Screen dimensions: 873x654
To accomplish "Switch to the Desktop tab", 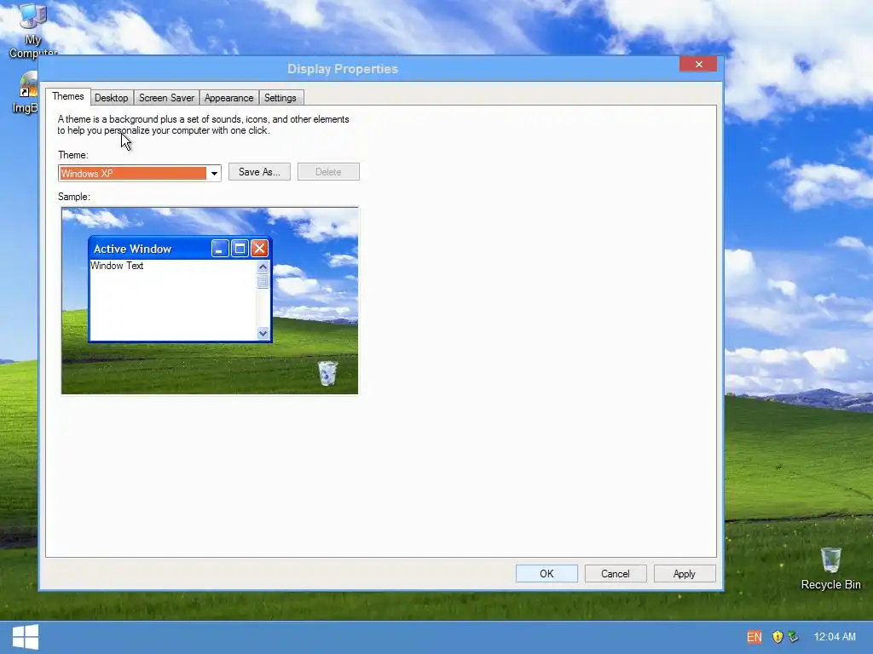I will tap(112, 98).
